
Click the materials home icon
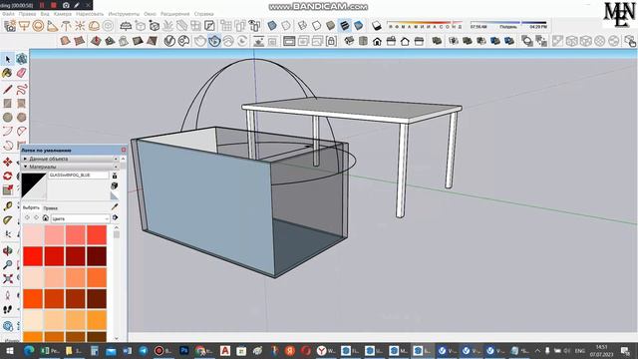[x=46, y=218]
